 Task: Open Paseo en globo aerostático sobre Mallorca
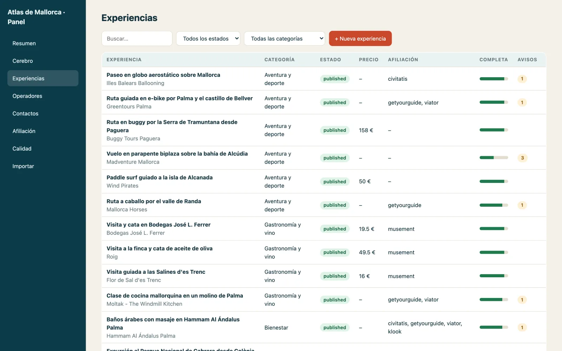pos(163,75)
